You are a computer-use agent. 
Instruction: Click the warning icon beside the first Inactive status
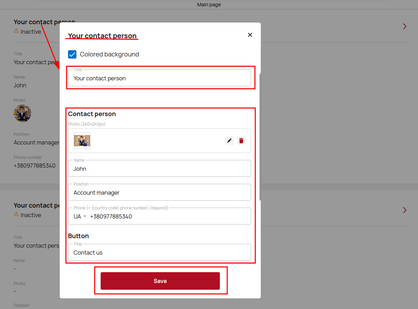click(x=16, y=31)
